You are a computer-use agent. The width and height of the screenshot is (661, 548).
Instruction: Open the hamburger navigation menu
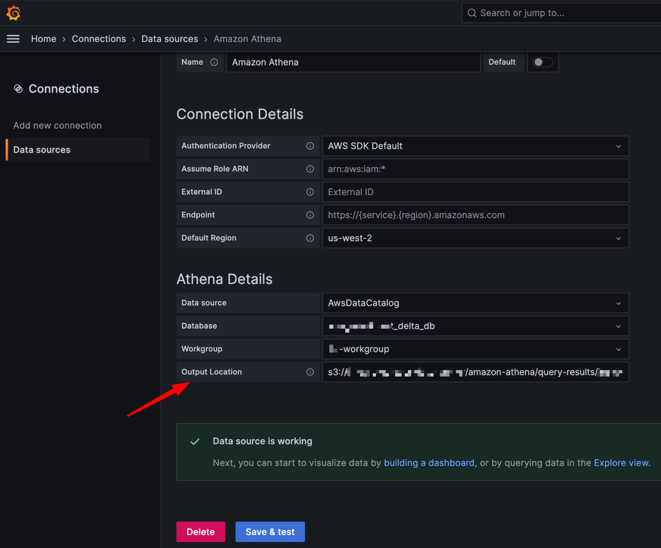click(x=13, y=38)
